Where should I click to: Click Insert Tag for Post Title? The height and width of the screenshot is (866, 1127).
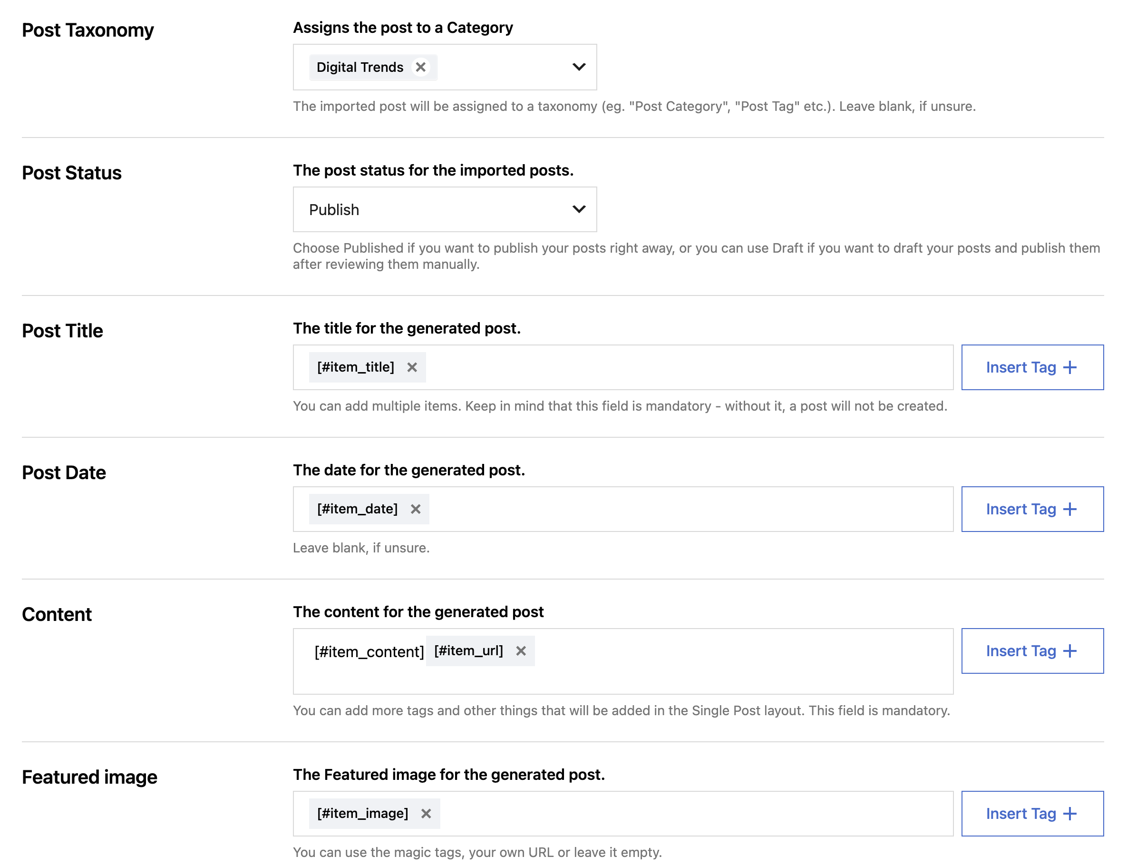tap(1032, 367)
